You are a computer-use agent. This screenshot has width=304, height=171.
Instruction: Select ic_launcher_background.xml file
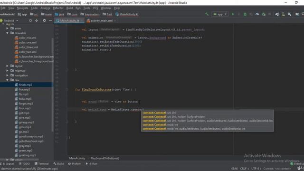point(34,57)
